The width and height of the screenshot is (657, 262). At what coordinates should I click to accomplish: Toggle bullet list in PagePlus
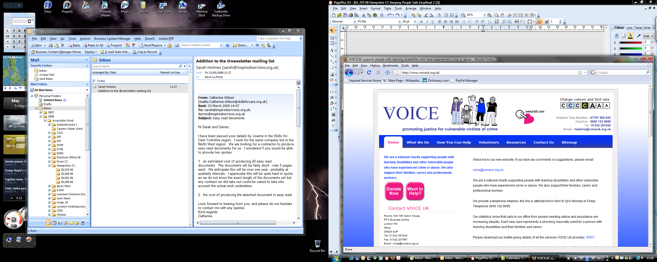(464, 22)
